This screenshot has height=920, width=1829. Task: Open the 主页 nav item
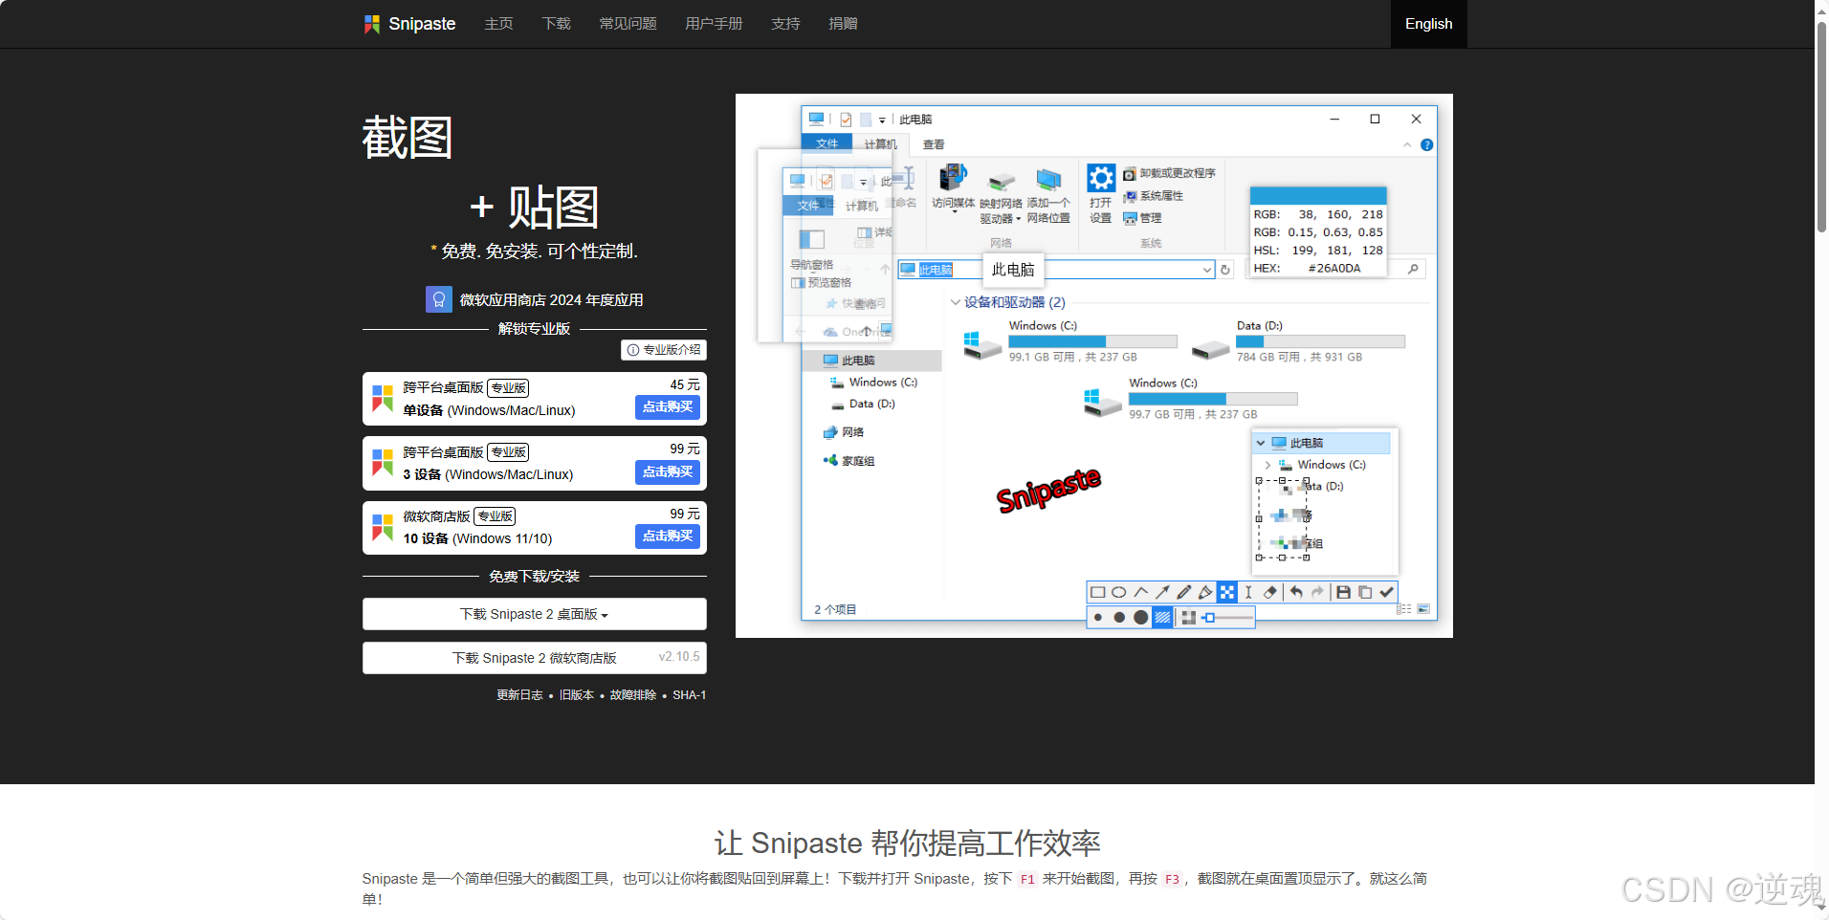(x=498, y=24)
